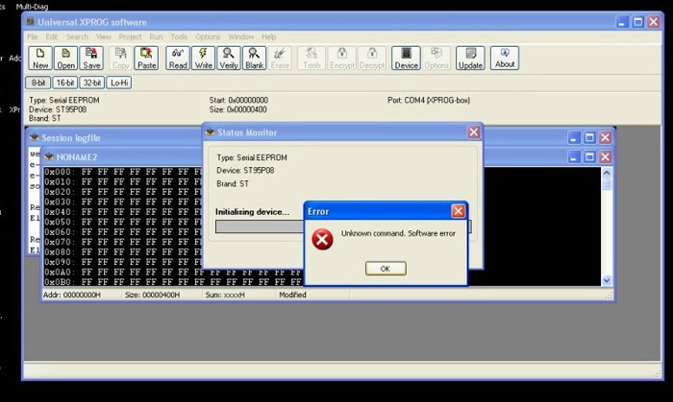
Task: Click the Verify toolbar icon
Action: tap(229, 59)
